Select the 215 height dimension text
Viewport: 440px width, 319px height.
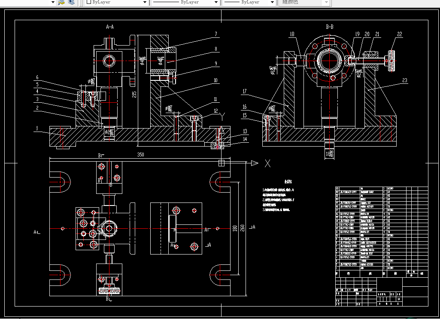134,95
